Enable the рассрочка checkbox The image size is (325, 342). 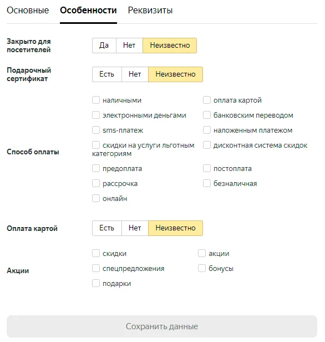coord(96,183)
